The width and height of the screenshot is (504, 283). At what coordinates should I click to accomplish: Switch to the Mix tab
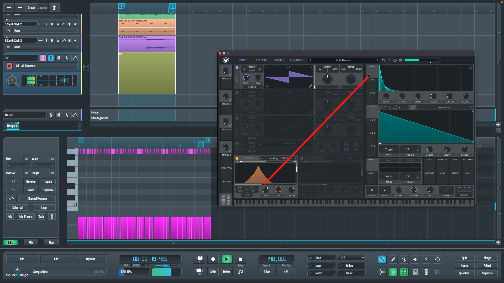(31, 242)
